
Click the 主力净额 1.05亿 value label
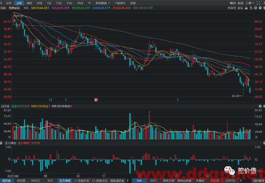coord(29,143)
